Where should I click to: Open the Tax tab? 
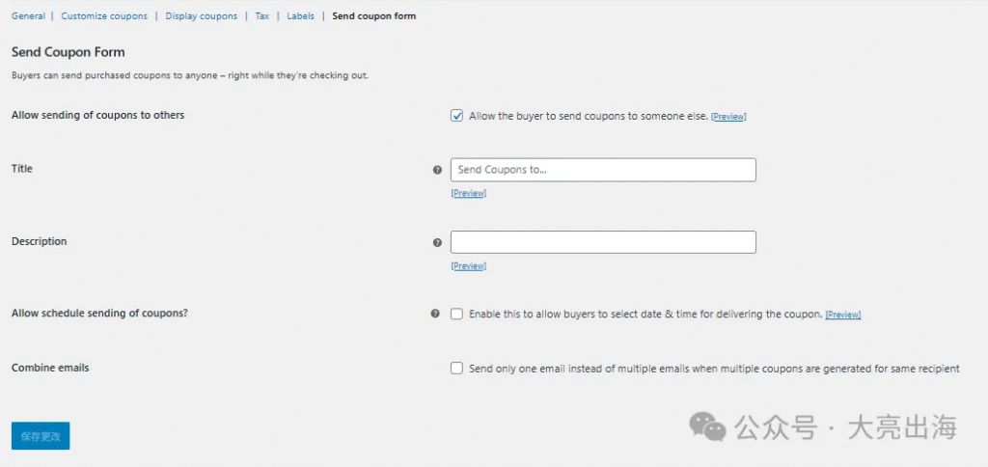[x=262, y=16]
